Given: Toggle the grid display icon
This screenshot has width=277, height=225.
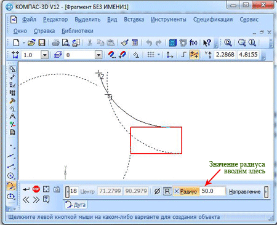Looking at the screenshot, I should tap(151, 55).
